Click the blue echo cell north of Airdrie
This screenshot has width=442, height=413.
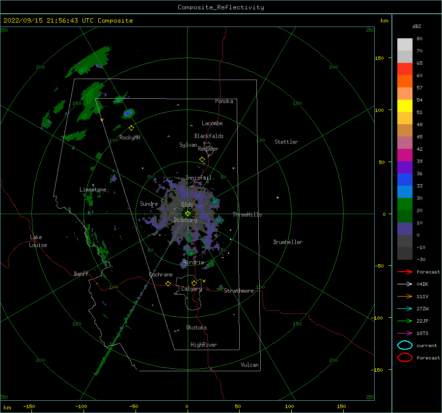(x=192, y=252)
